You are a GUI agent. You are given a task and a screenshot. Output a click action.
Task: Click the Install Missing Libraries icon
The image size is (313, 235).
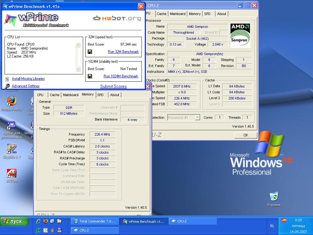click(x=7, y=79)
